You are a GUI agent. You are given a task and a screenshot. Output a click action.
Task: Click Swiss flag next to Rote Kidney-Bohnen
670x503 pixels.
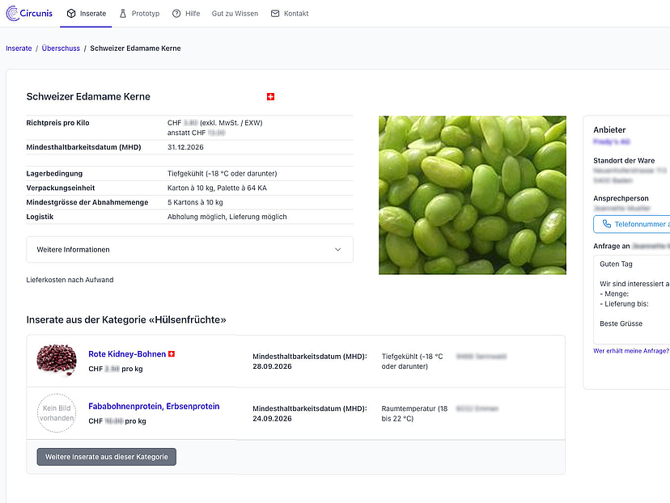click(x=172, y=354)
